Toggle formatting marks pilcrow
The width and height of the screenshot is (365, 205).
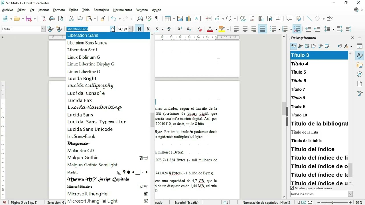click(x=157, y=19)
